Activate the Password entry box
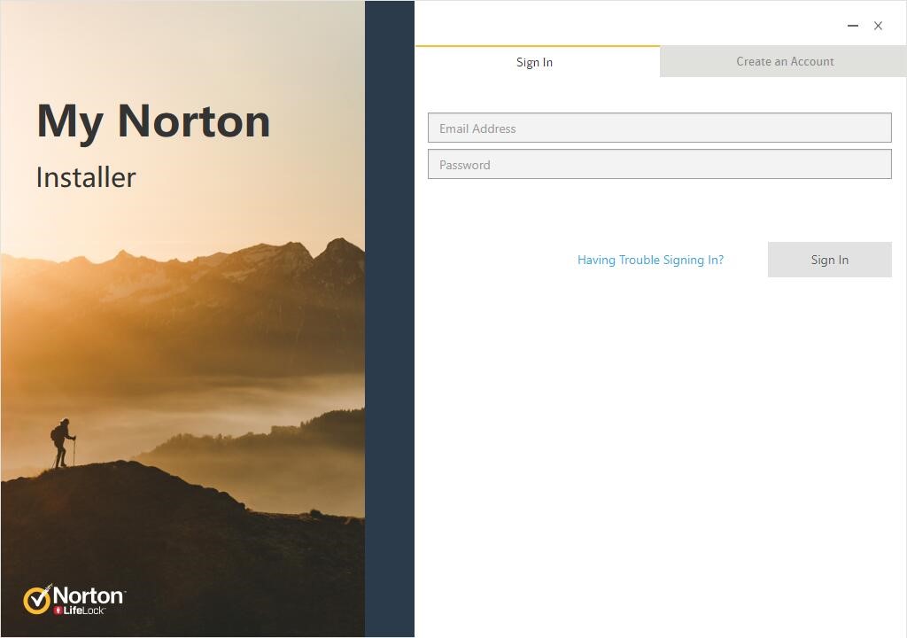This screenshot has width=907, height=638. (659, 164)
